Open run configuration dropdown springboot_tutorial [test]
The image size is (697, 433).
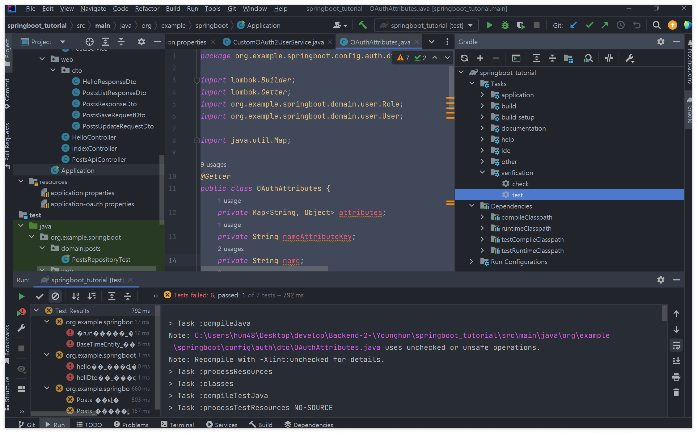tap(426, 25)
